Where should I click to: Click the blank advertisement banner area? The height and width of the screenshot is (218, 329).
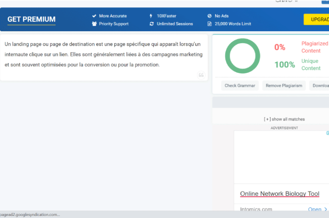[281, 157]
